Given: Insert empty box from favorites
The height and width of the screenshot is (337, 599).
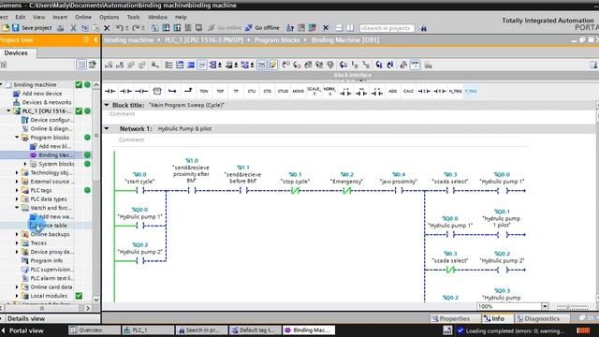Looking at the screenshot, I should tap(157, 92).
